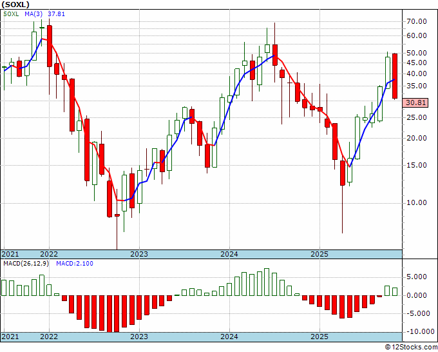Viewport: 438px width, 352px height.
Task: Click 2025 on the price chart timeline
Action: coord(319,255)
